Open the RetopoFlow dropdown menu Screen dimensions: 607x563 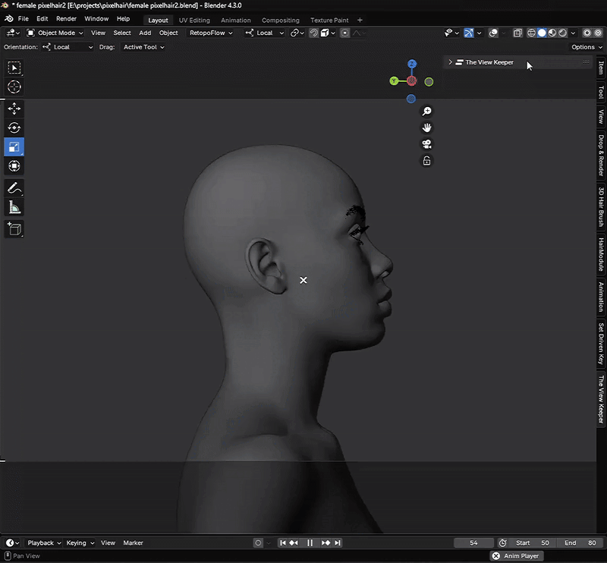pyautogui.click(x=211, y=33)
